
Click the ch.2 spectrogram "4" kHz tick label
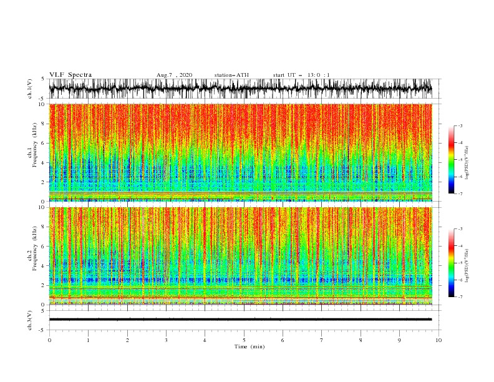(44, 267)
